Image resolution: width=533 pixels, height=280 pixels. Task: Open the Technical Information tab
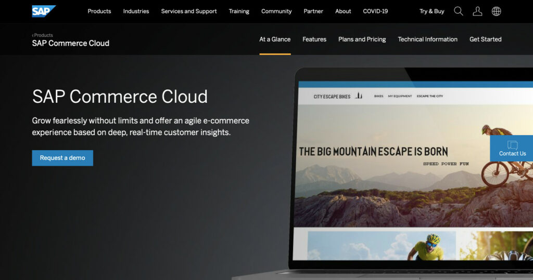click(428, 39)
